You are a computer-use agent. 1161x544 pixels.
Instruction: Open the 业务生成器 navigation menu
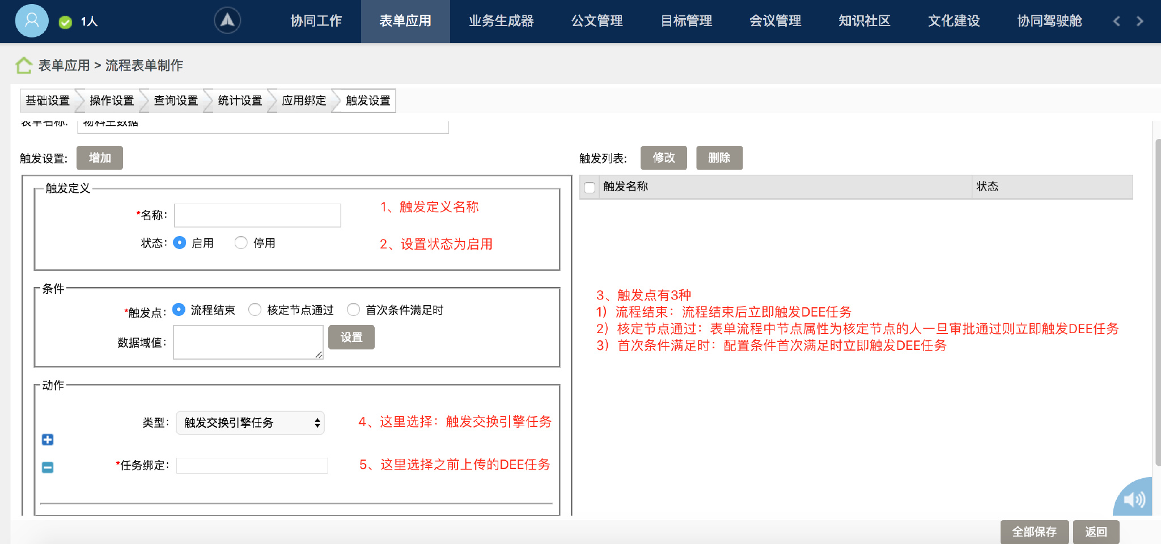(x=501, y=21)
